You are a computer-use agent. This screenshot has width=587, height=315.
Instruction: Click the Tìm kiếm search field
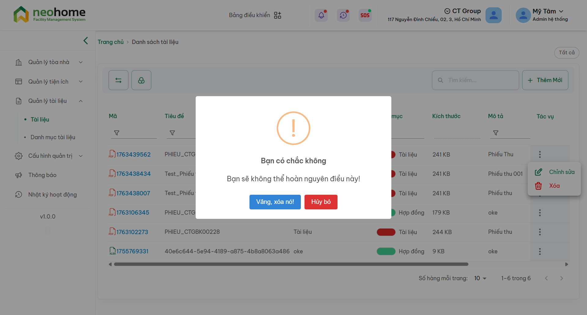point(480,80)
